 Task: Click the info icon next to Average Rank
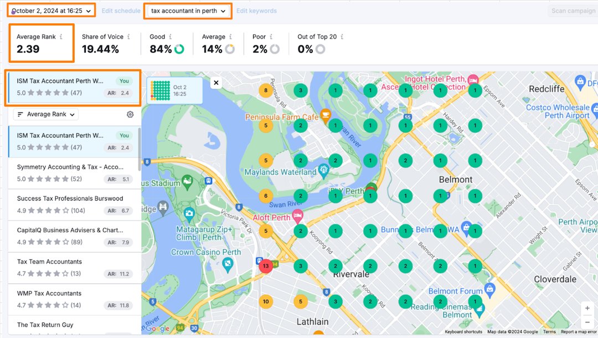tap(61, 37)
